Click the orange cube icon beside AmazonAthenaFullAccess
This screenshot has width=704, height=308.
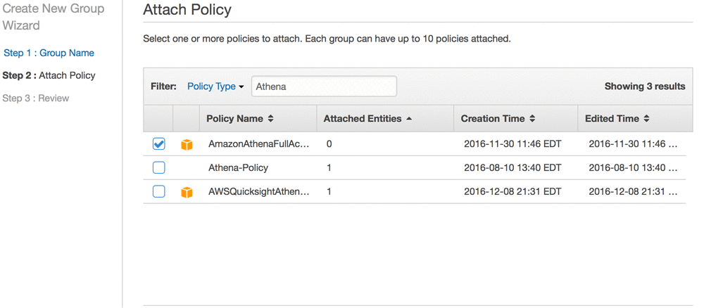point(187,144)
